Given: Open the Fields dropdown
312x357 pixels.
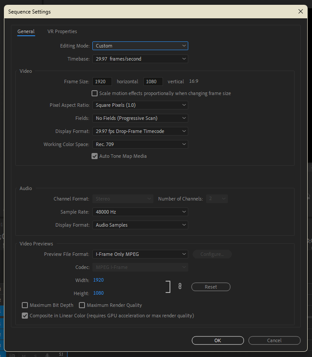Looking at the screenshot, I should [x=140, y=118].
